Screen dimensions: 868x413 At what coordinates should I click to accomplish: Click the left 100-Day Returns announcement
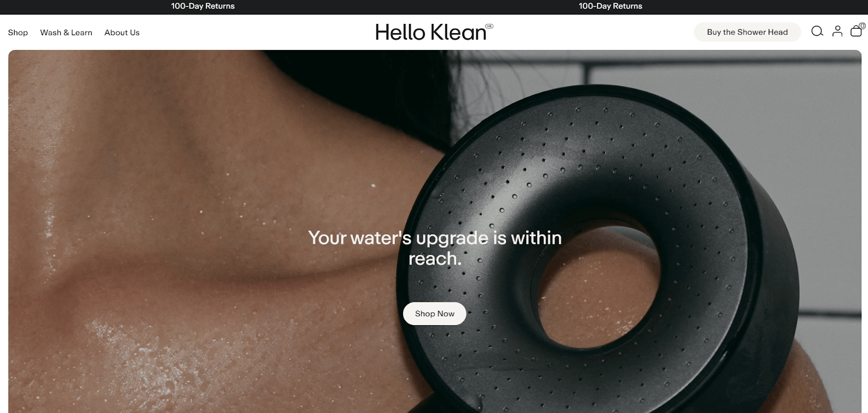203,6
